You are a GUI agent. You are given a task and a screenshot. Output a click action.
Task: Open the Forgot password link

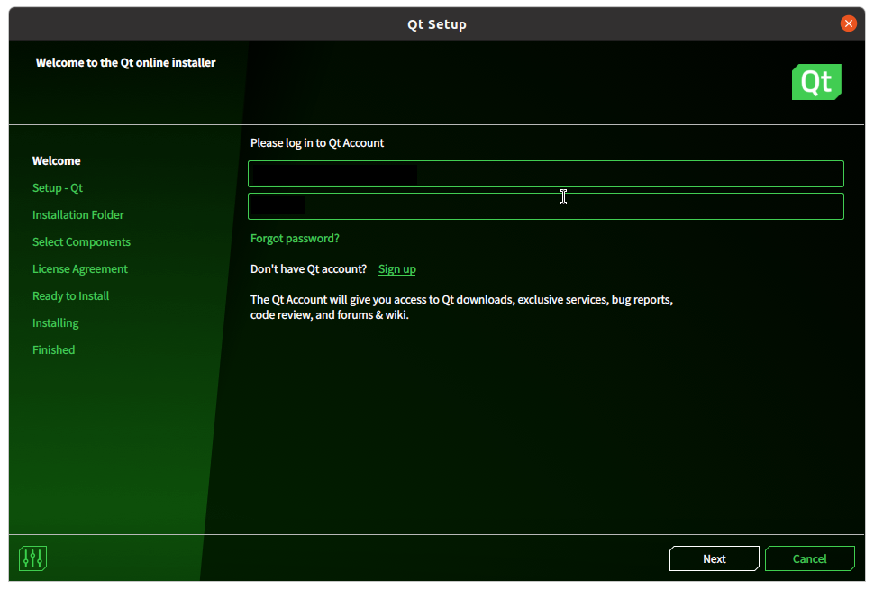click(295, 239)
